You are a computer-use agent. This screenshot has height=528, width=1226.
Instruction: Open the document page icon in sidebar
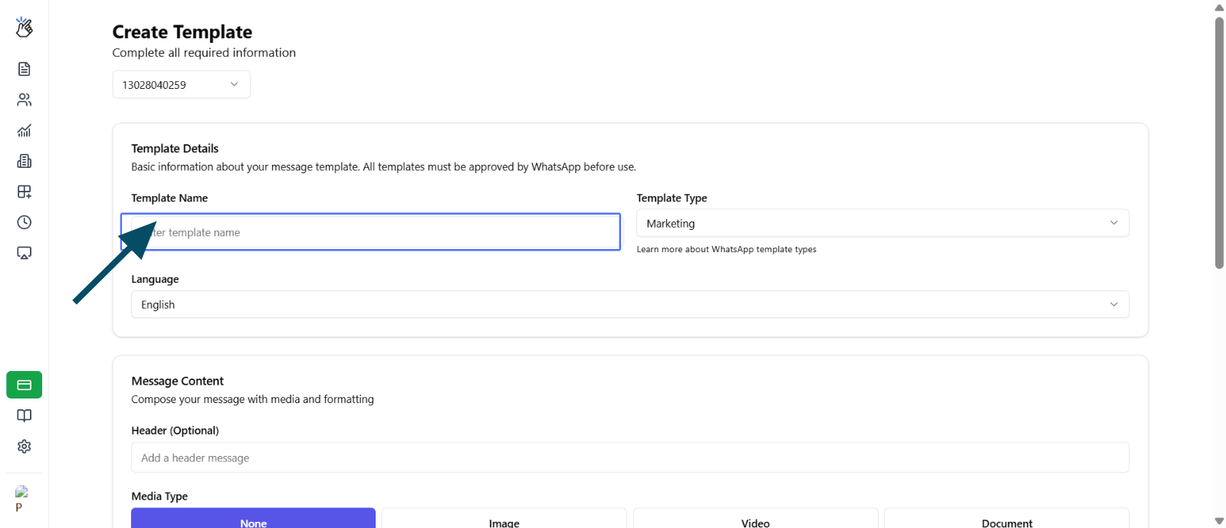tap(25, 69)
